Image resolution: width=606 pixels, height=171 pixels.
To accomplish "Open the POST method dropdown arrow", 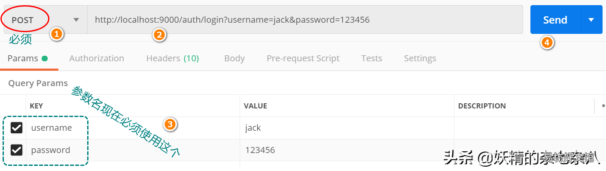I will [76, 20].
